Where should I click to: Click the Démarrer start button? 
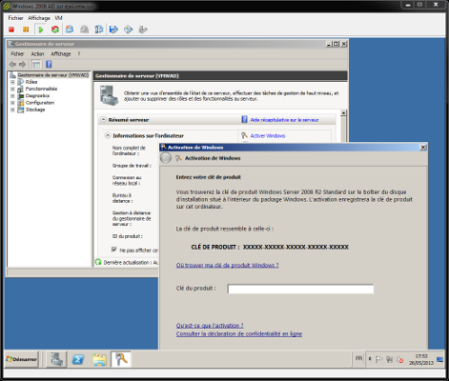22,359
